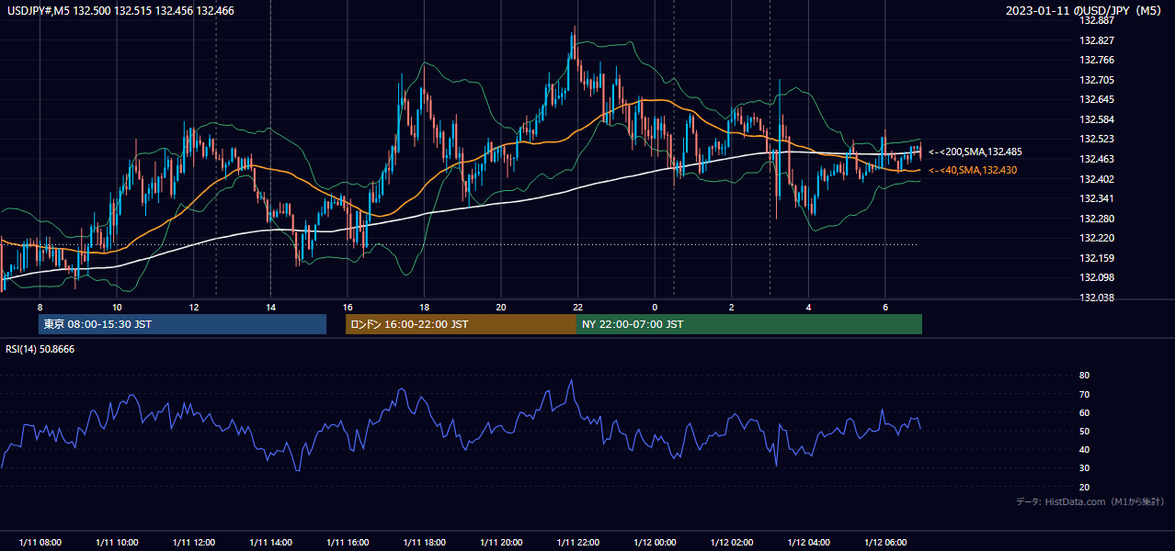The image size is (1175, 551).
Task: Click the 1/12 00:00 time axis label
Action: click(x=655, y=543)
